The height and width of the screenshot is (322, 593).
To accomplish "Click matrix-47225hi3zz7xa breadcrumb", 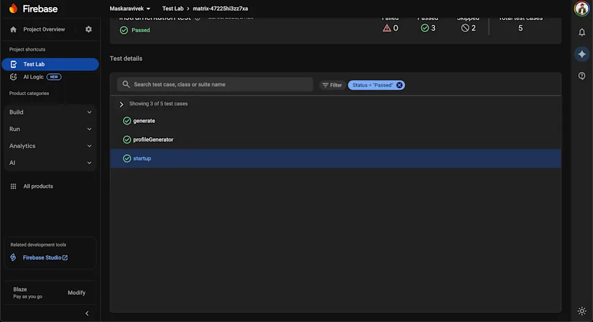I will [x=221, y=9].
